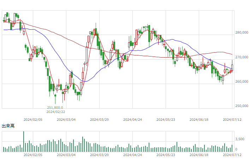Select the 出来高 volume heading
This screenshot has height=161, width=250.
tap(8, 126)
